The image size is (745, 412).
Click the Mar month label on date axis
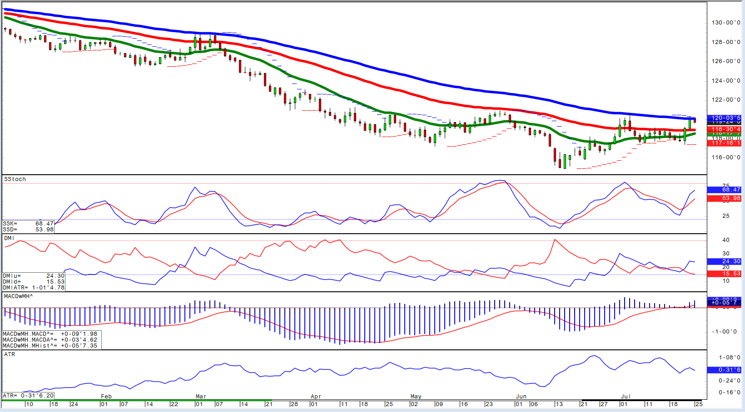pyautogui.click(x=201, y=397)
